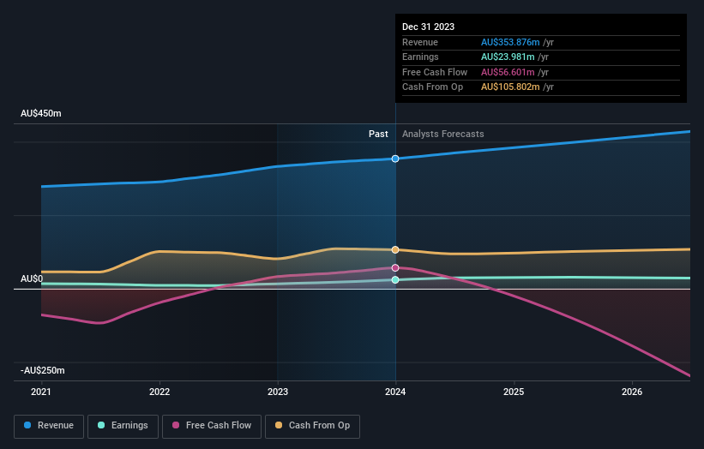This screenshot has width=704, height=449.
Task: Click the AU$105.802m cash from op value
Action: coord(510,87)
